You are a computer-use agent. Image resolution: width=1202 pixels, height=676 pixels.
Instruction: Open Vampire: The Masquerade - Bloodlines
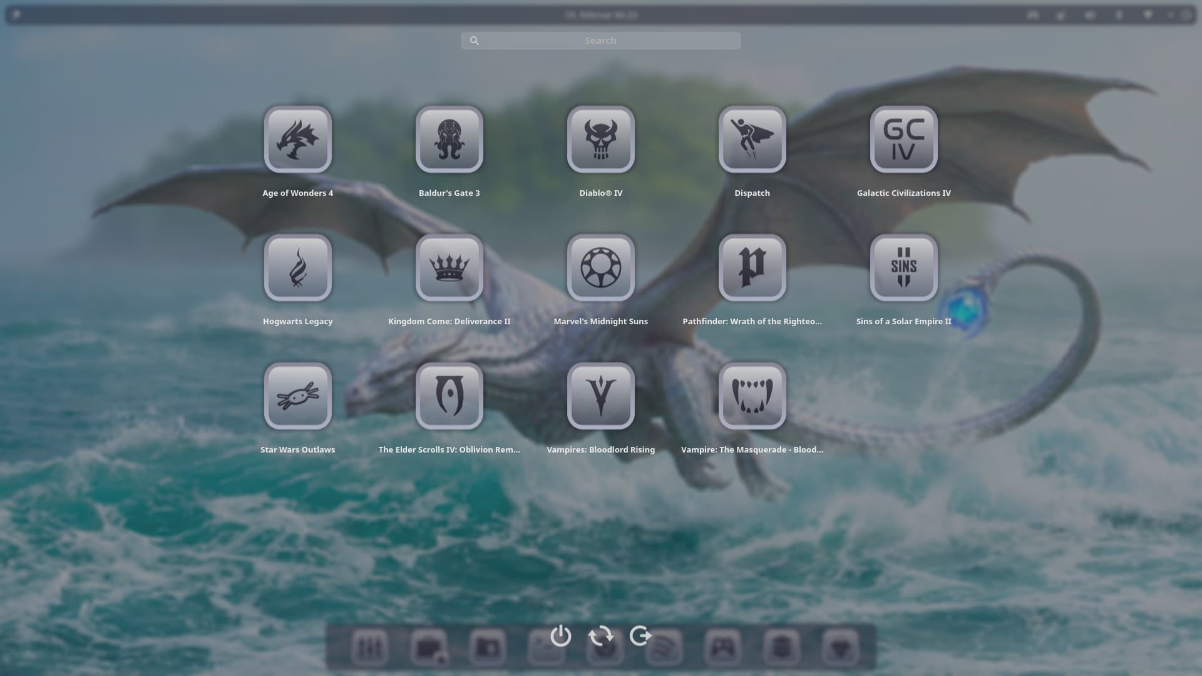click(752, 396)
